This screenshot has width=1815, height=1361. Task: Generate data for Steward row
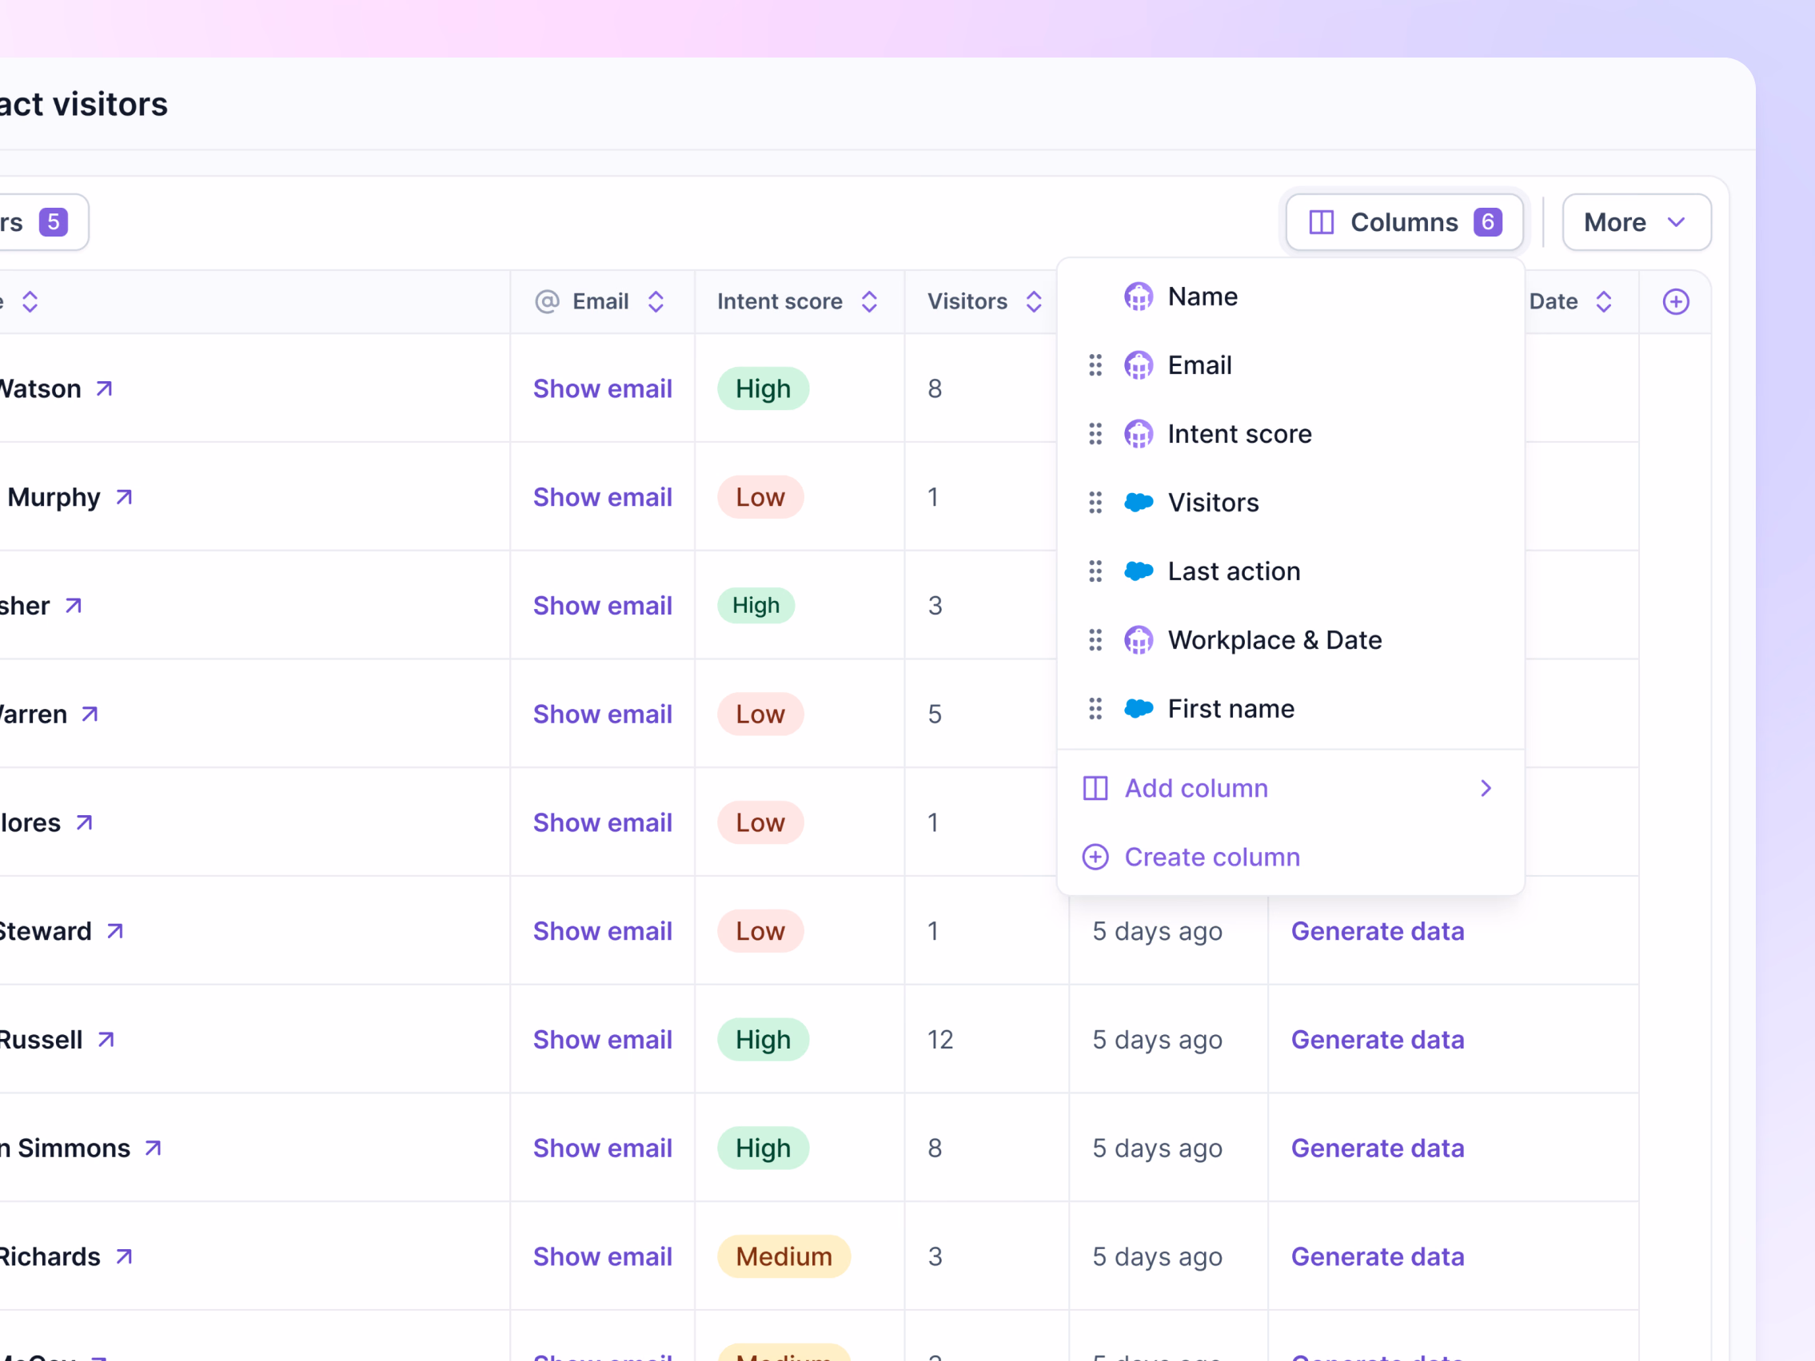[1378, 931]
